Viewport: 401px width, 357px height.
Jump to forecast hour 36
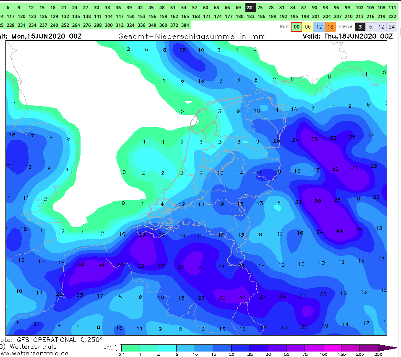[x=118, y=8]
